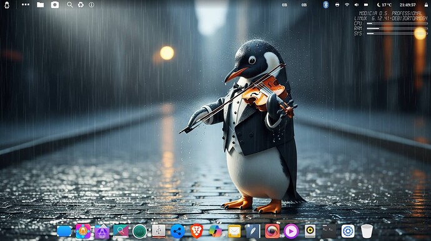
Task: Launch the feather notebook app in dock
Action: click(x=253, y=231)
